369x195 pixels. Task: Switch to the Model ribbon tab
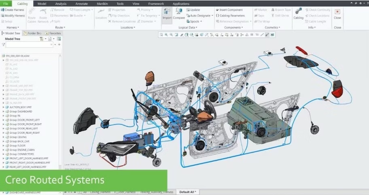(x=42, y=4)
